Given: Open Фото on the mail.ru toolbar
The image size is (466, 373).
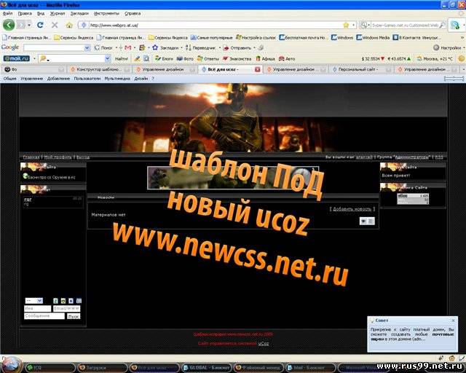Looking at the screenshot, I should click(x=185, y=59).
